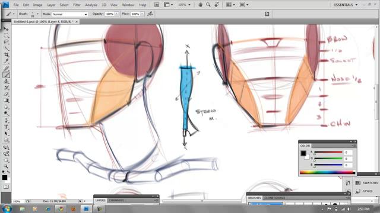
Task: Select the Crop tool
Action: coord(6,55)
